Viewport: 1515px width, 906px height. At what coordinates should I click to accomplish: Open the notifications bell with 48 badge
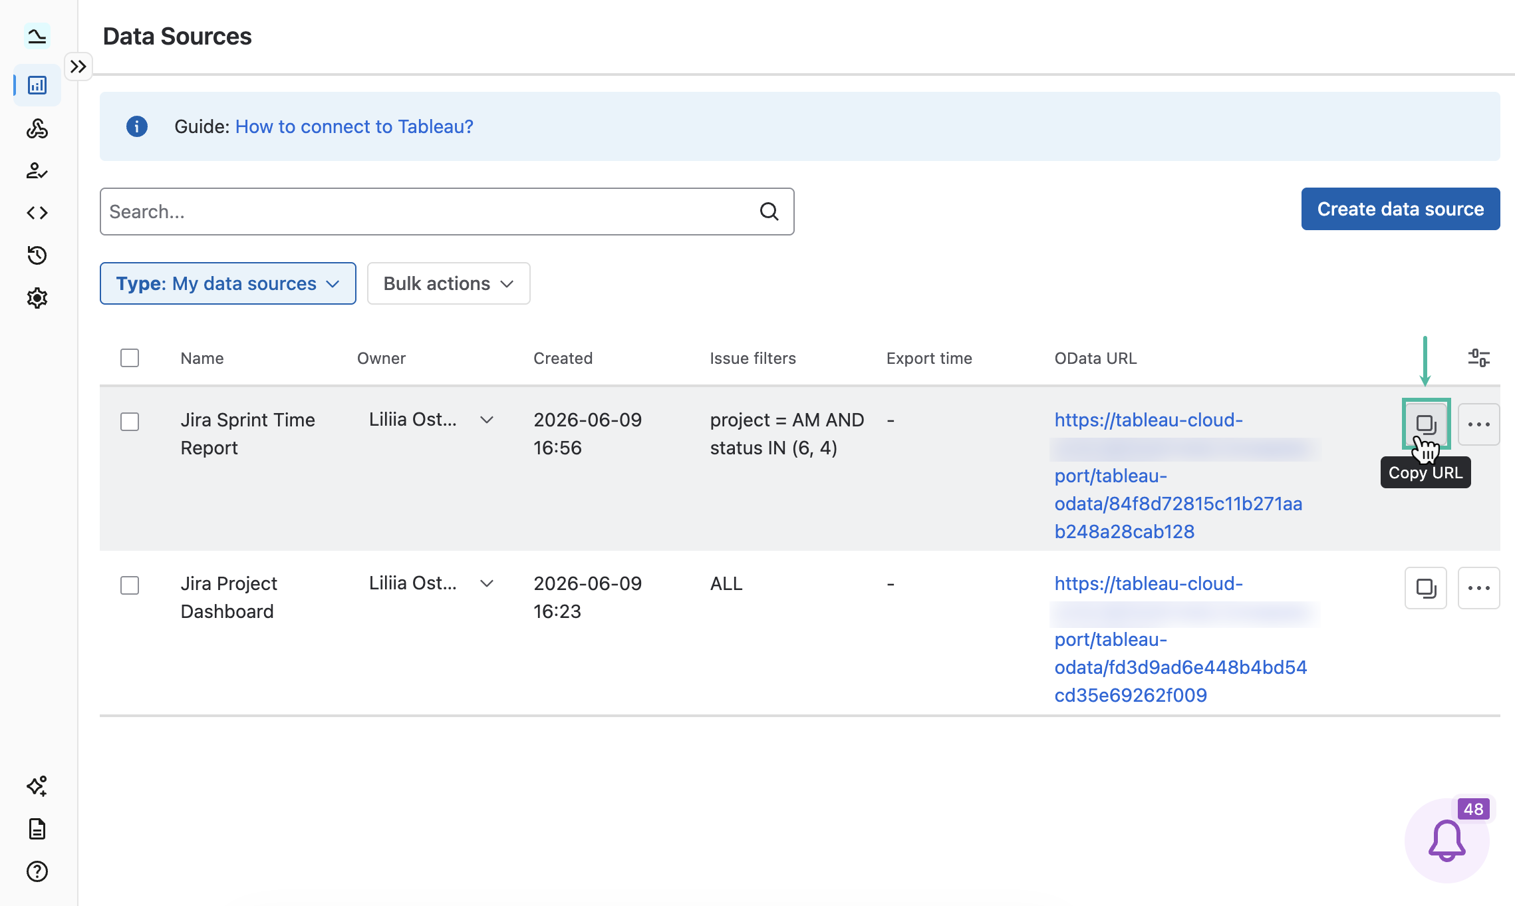pyautogui.click(x=1447, y=841)
